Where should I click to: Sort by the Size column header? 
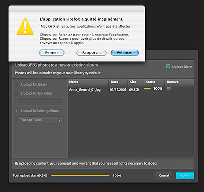tap(136, 82)
